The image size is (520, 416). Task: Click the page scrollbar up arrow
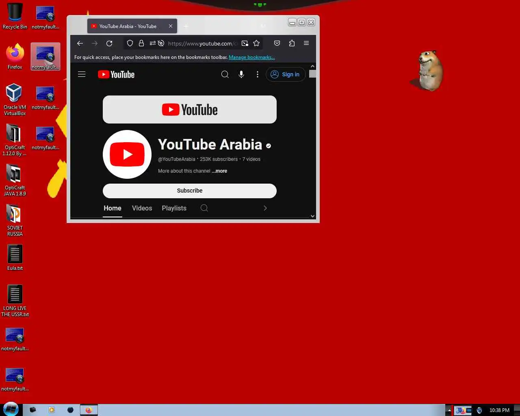[x=312, y=66]
